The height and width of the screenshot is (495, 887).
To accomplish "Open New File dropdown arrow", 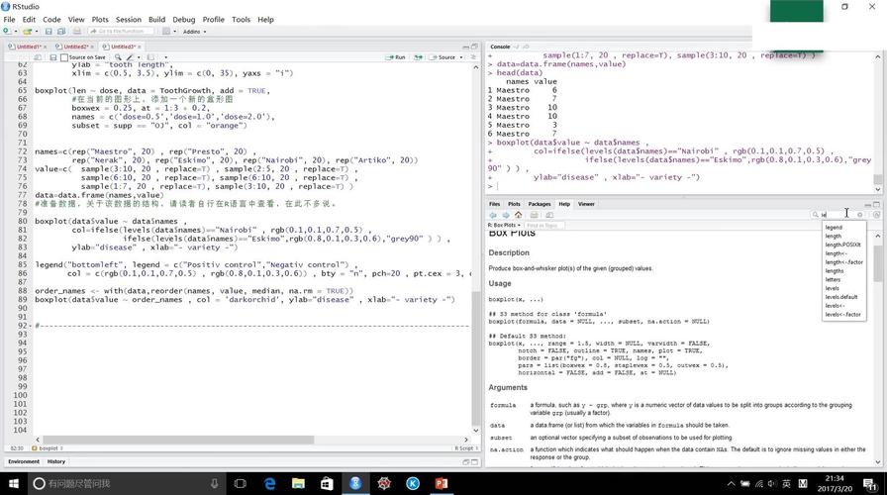I will 15,32.
